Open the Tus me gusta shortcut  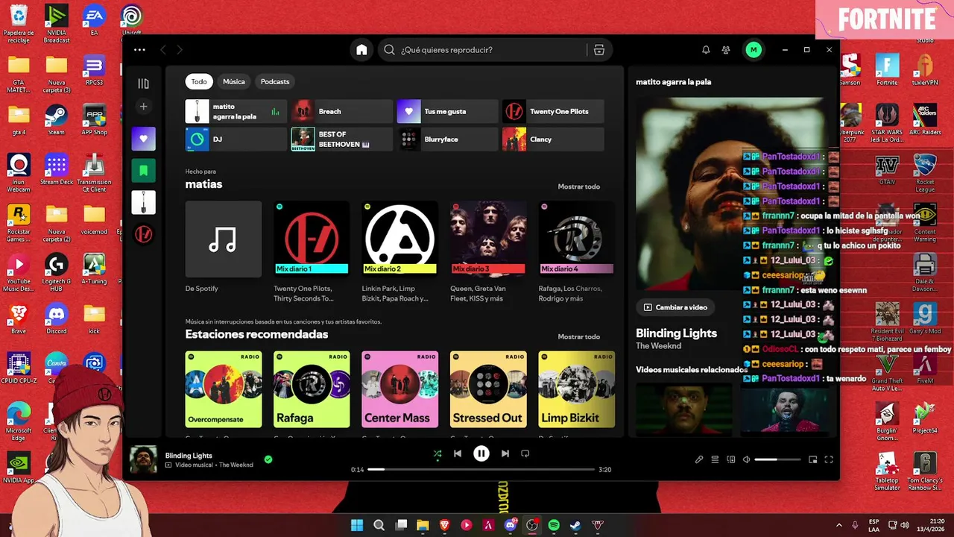tap(447, 111)
